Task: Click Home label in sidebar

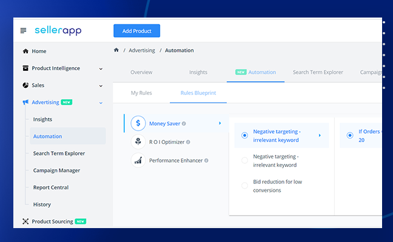Action: coord(39,51)
